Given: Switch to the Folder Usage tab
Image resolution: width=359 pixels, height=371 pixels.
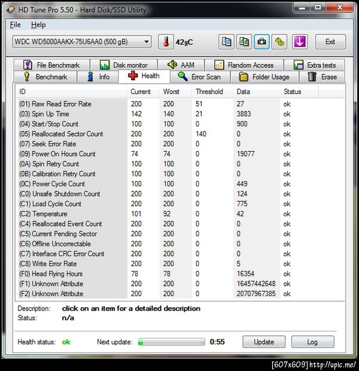Looking at the screenshot, I should (x=264, y=77).
